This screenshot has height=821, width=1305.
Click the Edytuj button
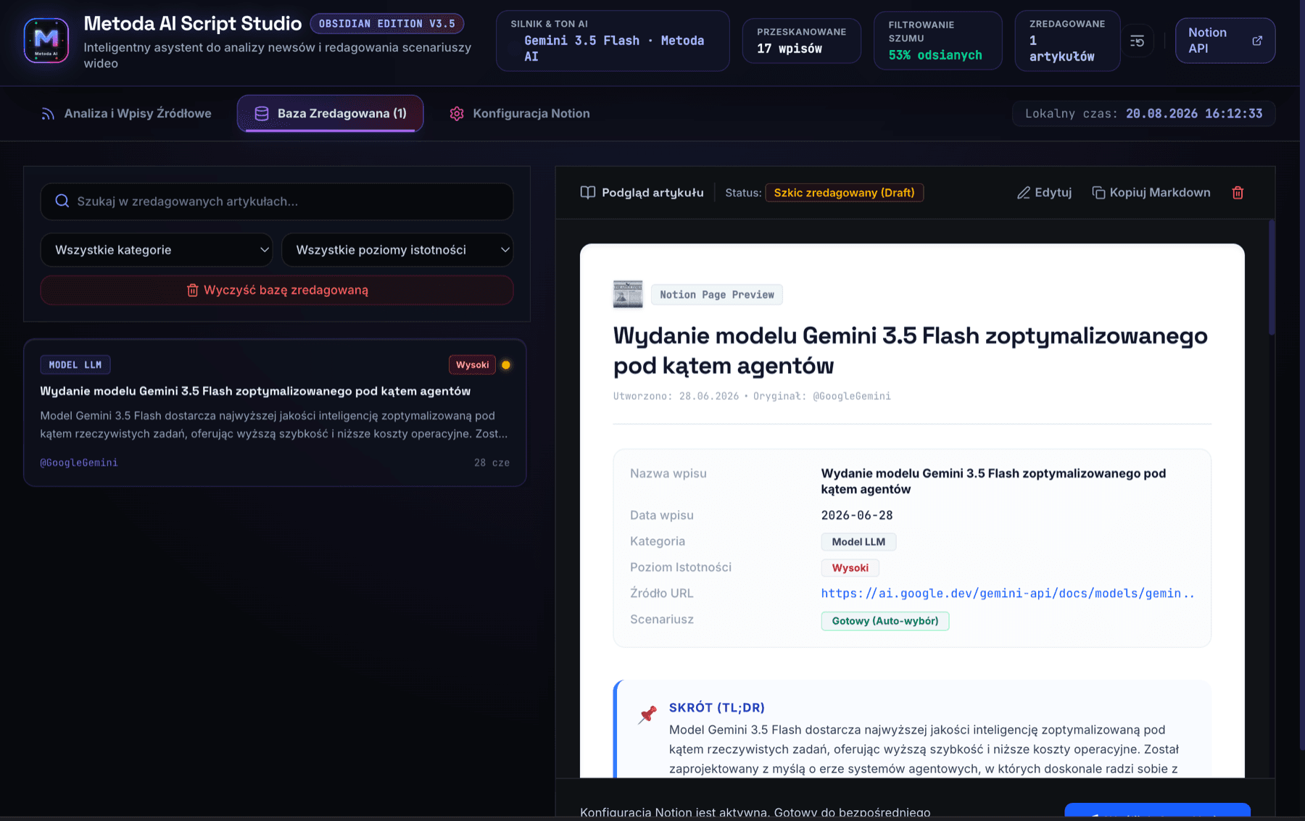(1044, 193)
